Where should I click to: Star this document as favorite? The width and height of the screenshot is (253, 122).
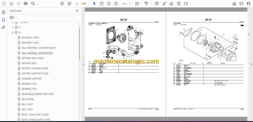11,4
